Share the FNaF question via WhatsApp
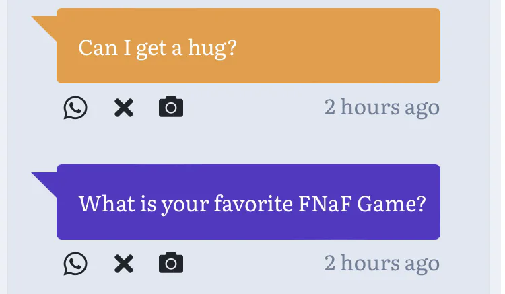Viewport: 505px width, 294px height. (75, 264)
